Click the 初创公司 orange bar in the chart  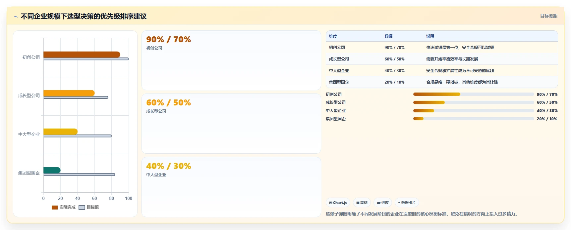82,55
